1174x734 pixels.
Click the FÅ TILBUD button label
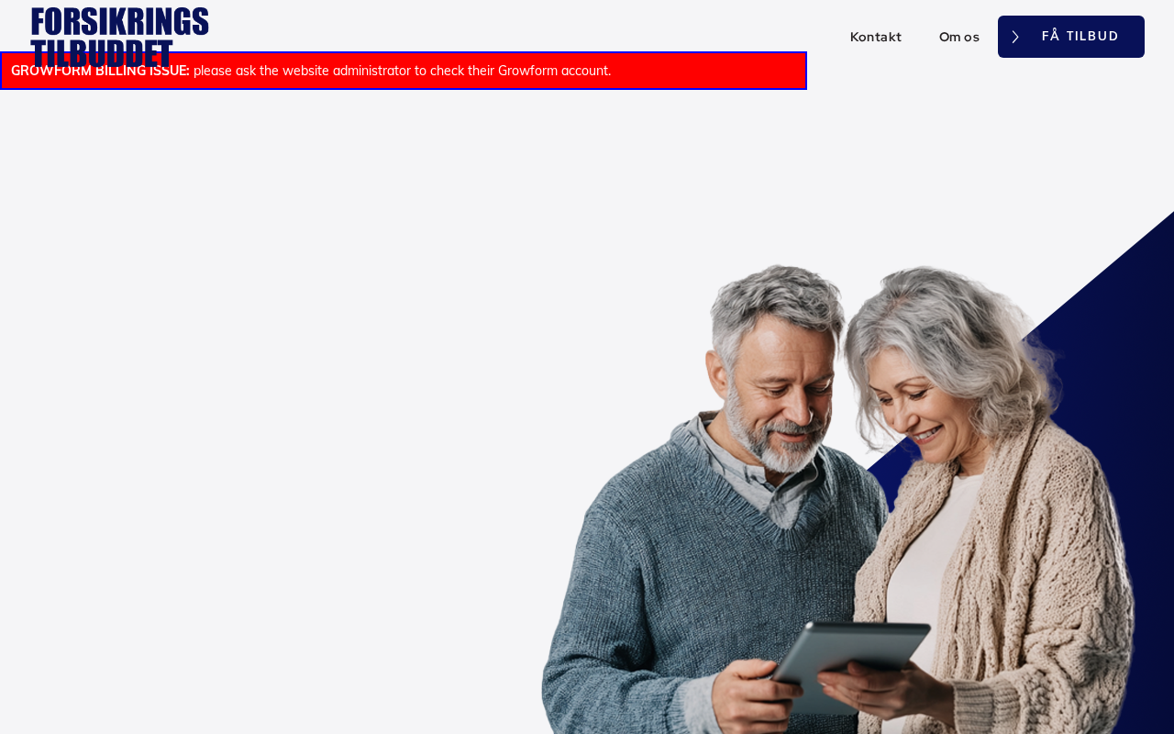click(x=1080, y=37)
